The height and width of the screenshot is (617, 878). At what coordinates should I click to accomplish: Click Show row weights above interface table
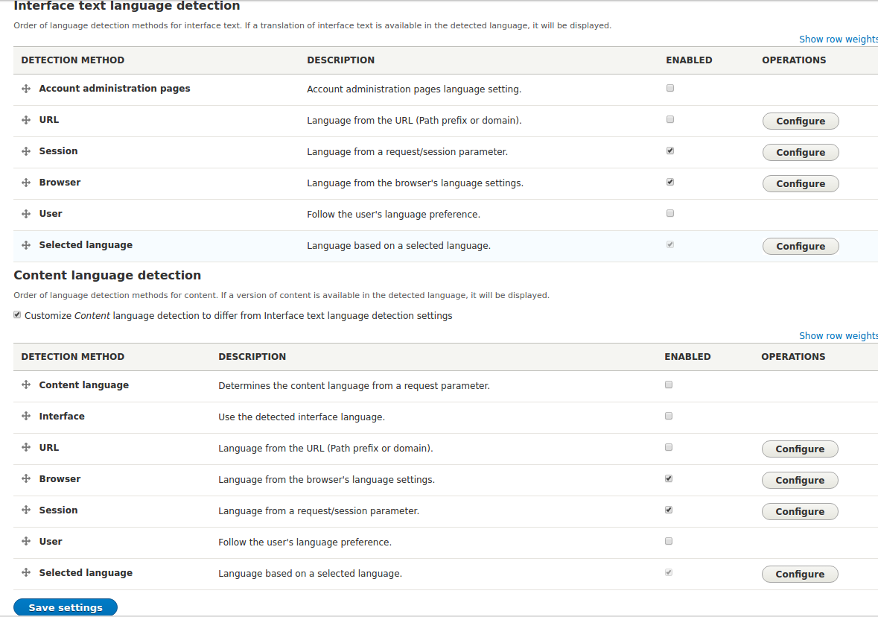tap(839, 39)
